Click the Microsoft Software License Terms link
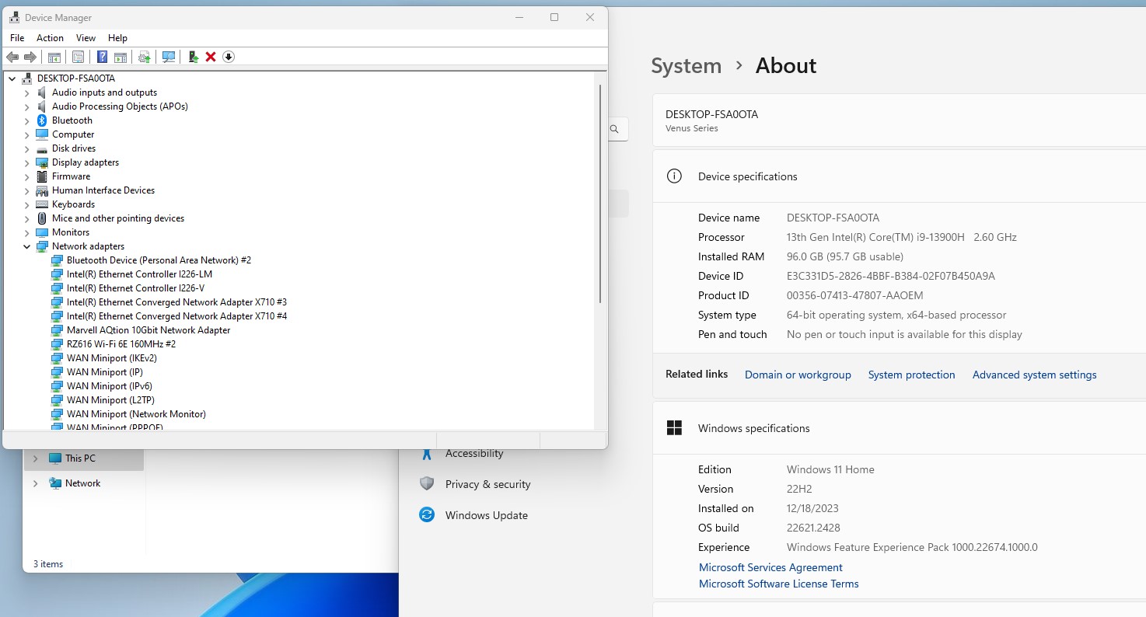1146x617 pixels. (x=778, y=584)
